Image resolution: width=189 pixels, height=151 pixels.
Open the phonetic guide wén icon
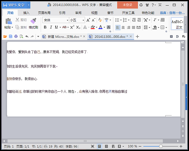click(x=107, y=20)
